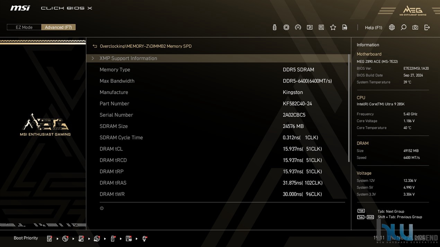
Task: Take screenshot with camera icon
Action: coord(415,27)
